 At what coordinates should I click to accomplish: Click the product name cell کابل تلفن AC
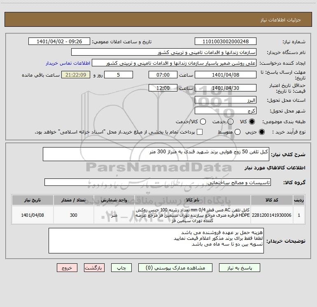click(x=193, y=215)
